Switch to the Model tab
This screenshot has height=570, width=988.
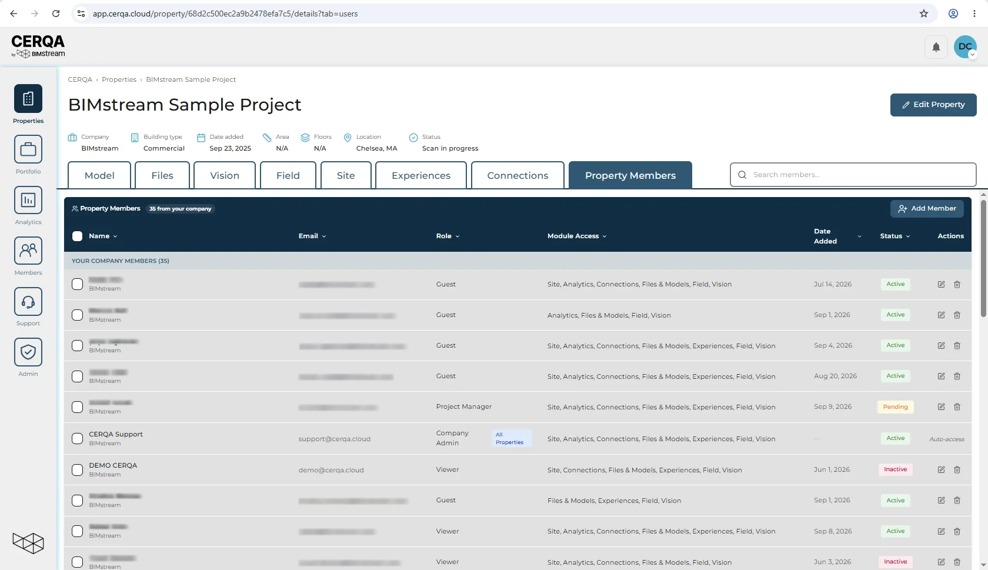coord(99,175)
